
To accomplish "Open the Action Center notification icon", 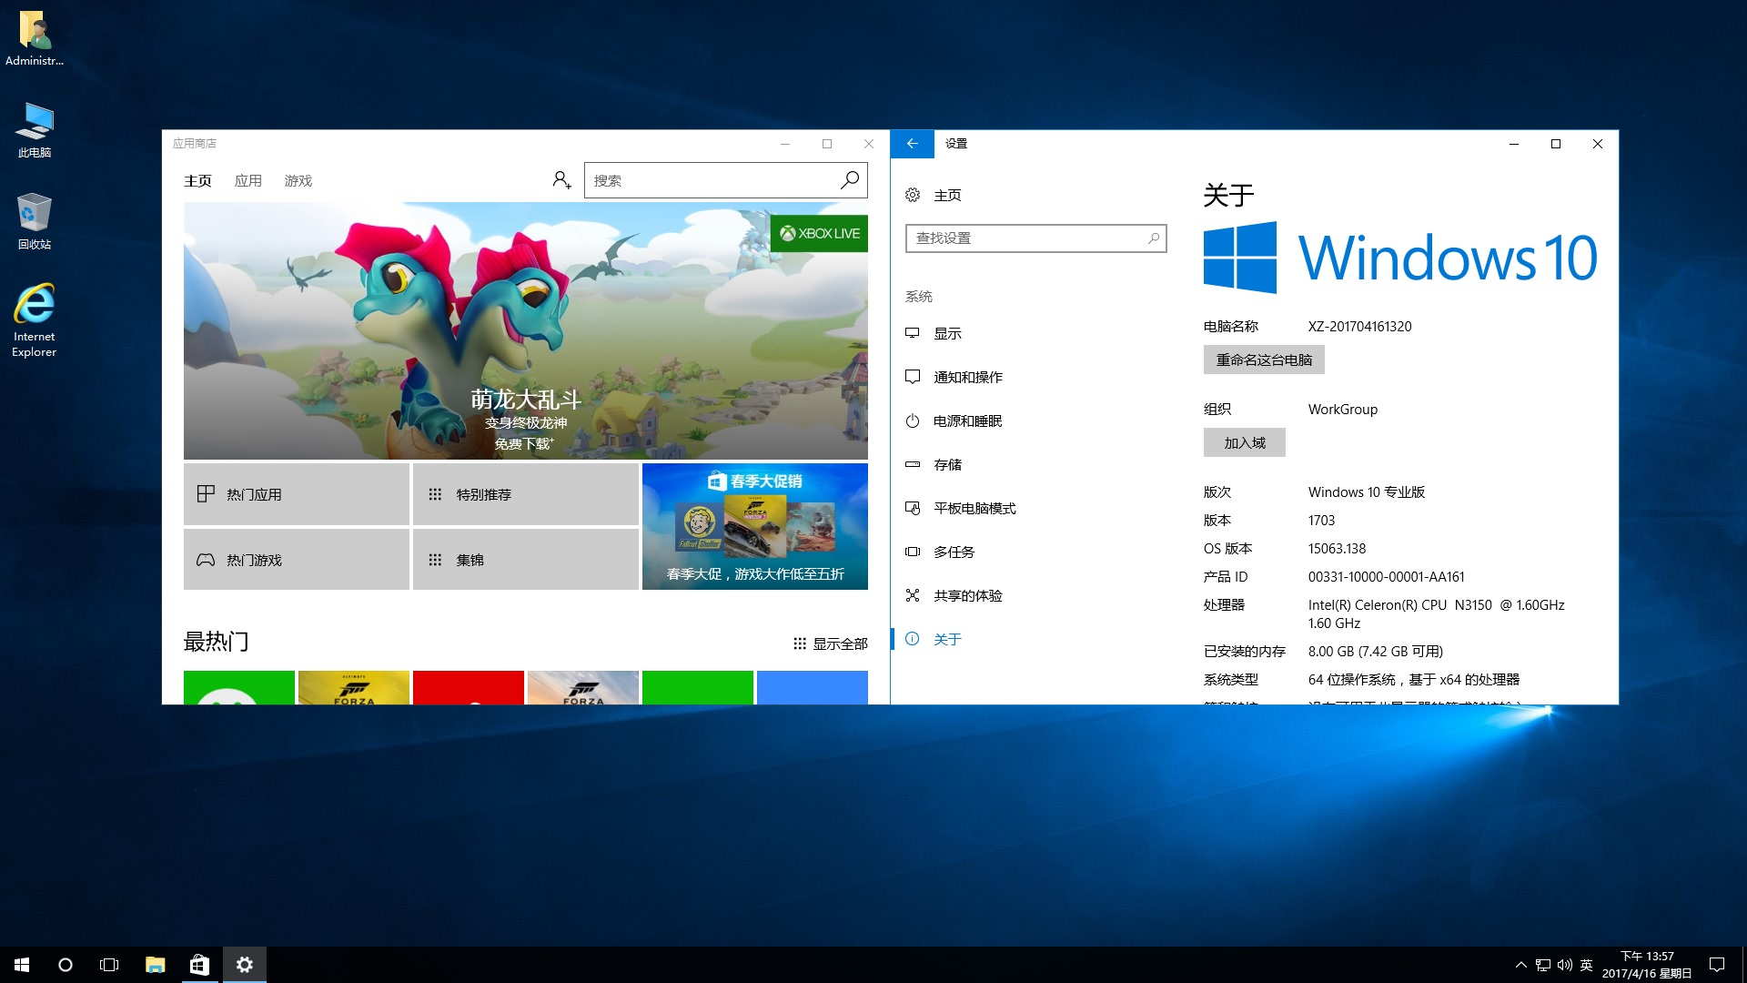I will point(1717,965).
